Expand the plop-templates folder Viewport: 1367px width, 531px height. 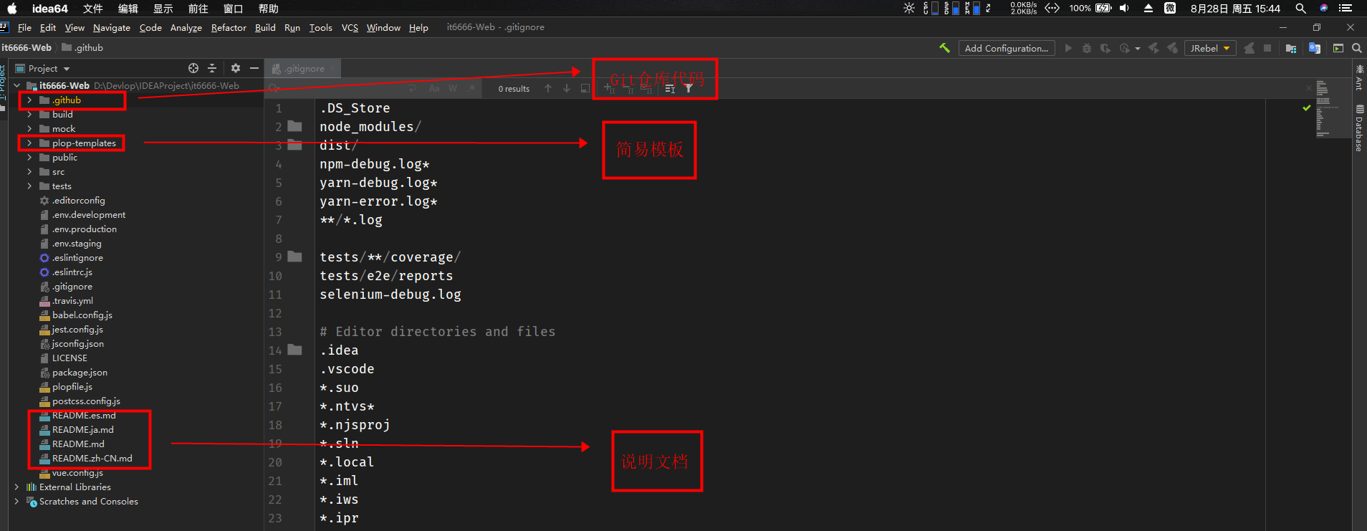click(29, 143)
